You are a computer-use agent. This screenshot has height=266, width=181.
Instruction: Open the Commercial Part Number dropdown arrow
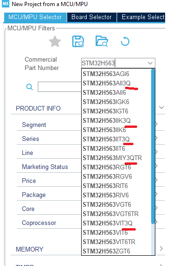[x=150, y=63]
